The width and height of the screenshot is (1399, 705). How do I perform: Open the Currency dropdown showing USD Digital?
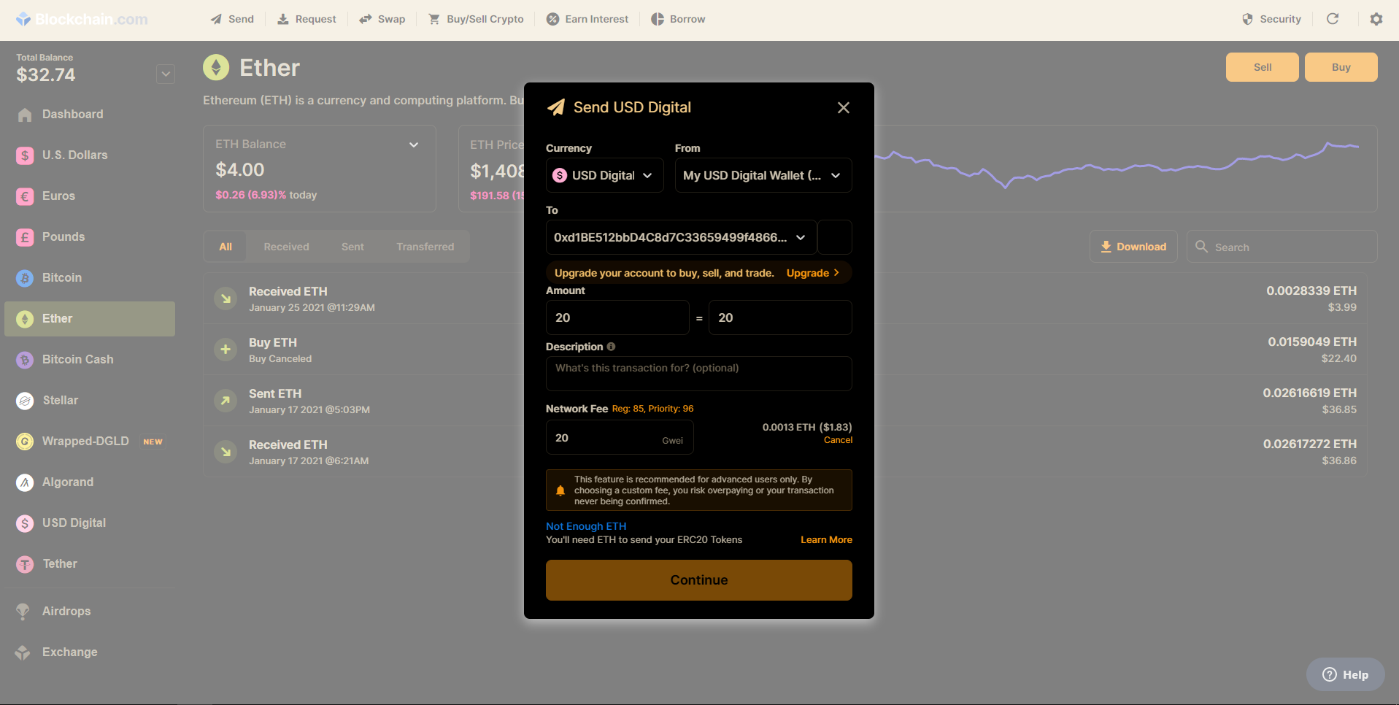(605, 175)
